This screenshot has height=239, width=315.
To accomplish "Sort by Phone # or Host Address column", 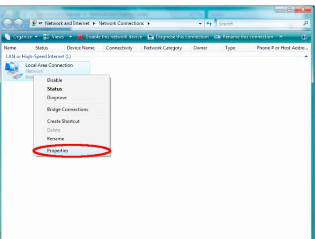I will (282, 48).
